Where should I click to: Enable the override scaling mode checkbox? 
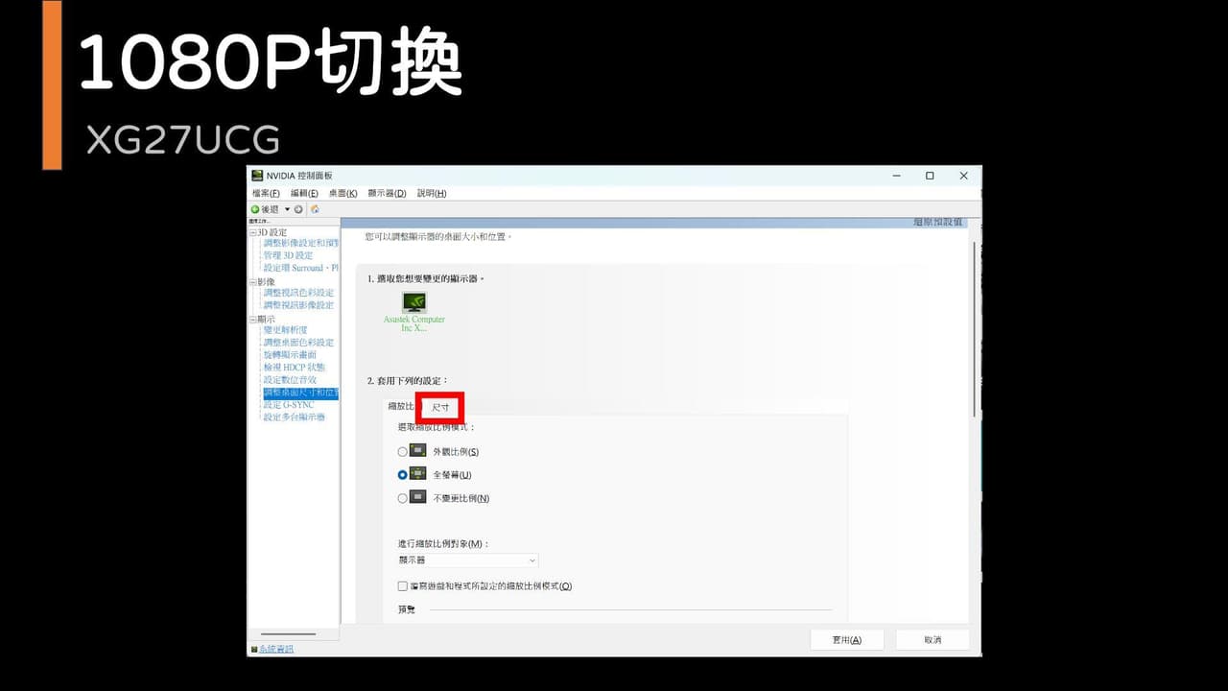coord(403,586)
